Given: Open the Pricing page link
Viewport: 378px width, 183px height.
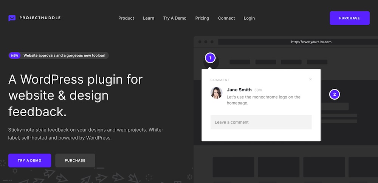Looking at the screenshot, I should pyautogui.click(x=202, y=18).
